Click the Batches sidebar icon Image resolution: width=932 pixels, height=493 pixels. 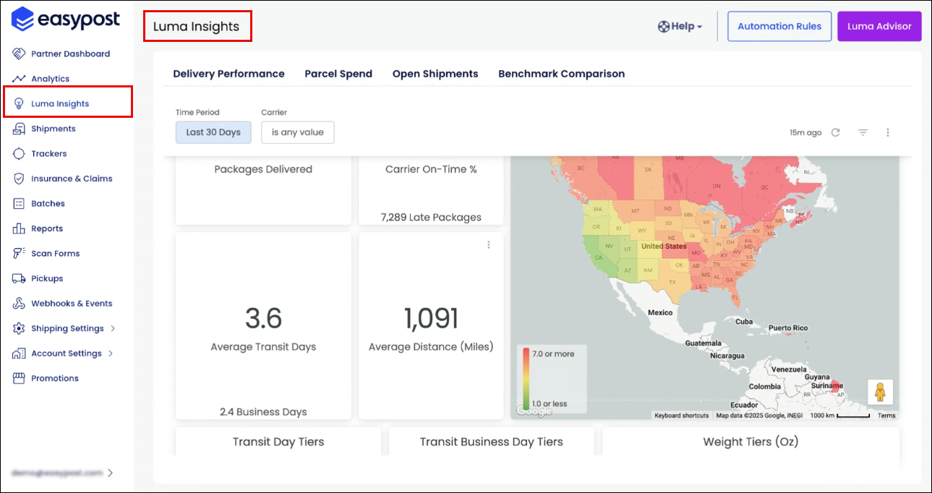20,204
